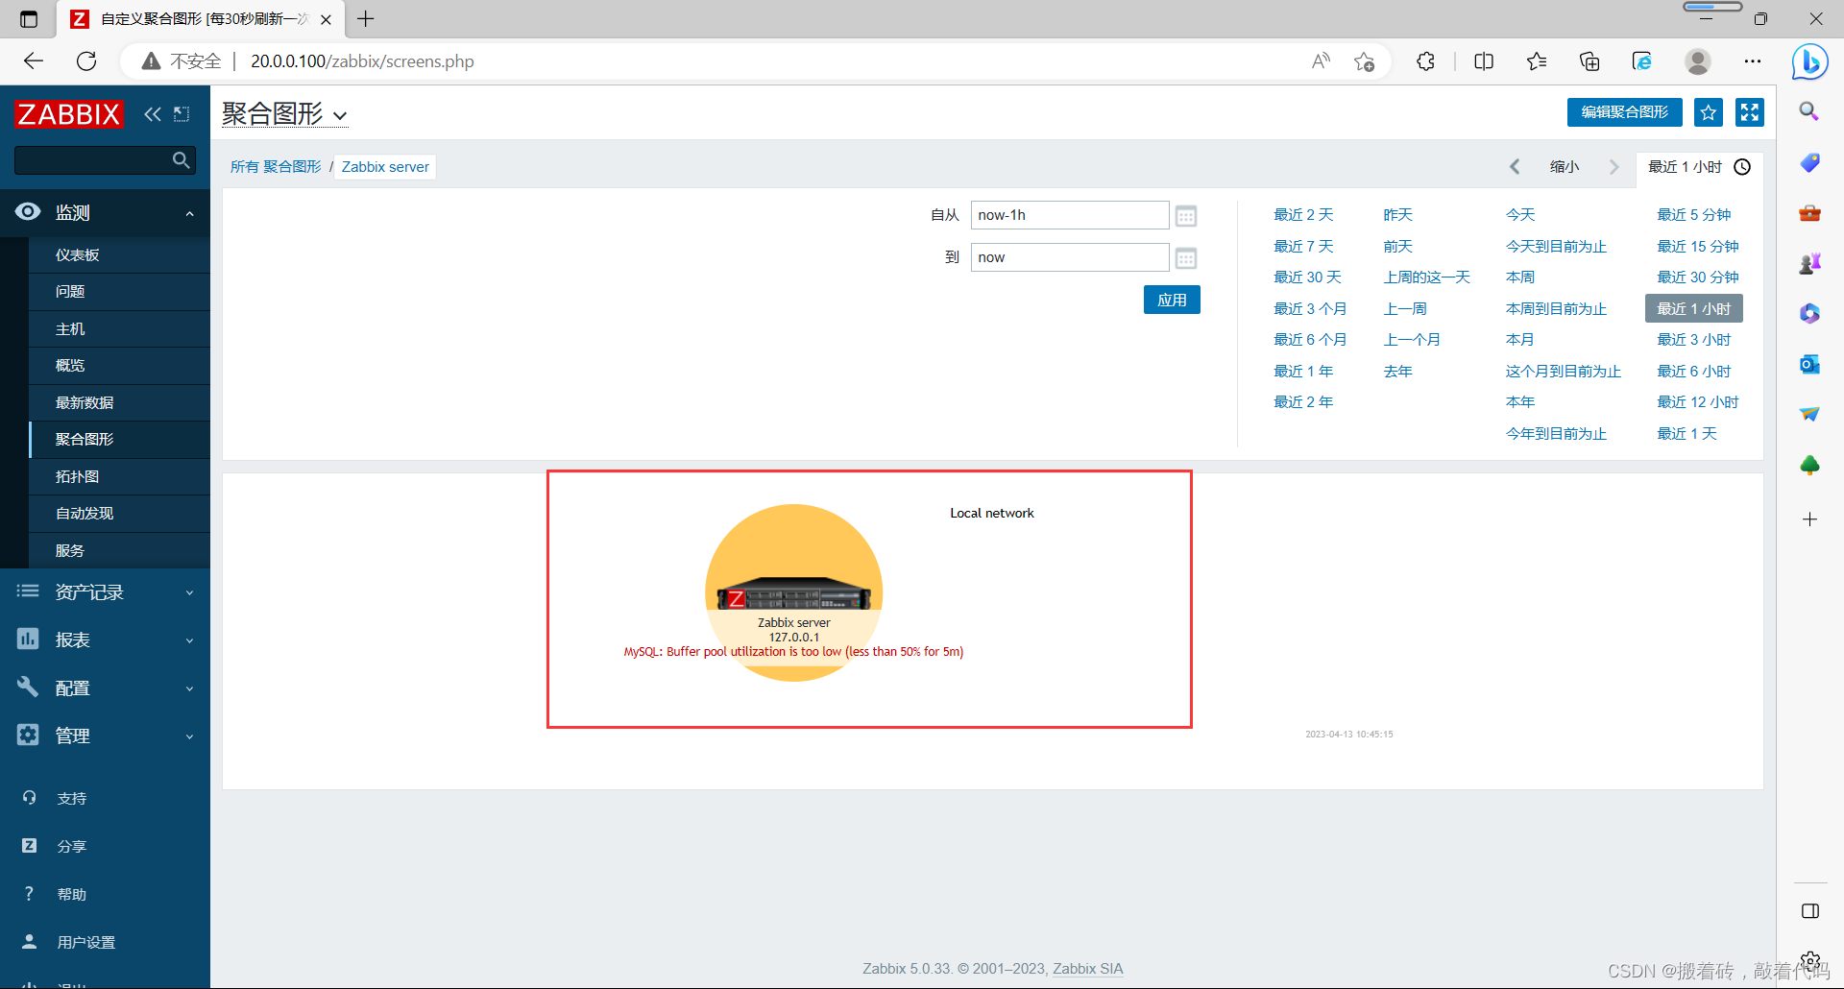Expand the Reports menu section
Image resolution: width=1844 pixels, height=989 pixels.
click(105, 639)
